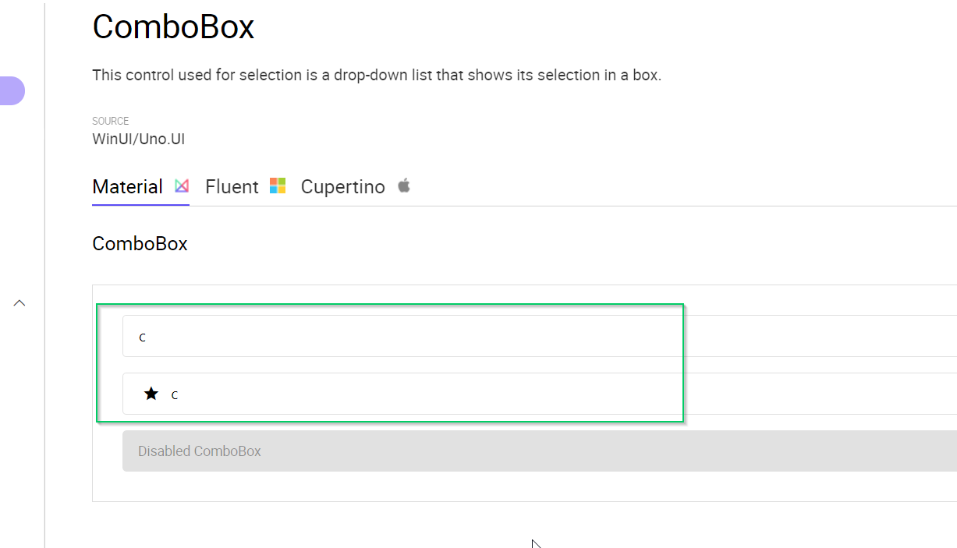Click the Apple logo beside Cupertino
Screen dimensions: 957x548
(x=404, y=186)
